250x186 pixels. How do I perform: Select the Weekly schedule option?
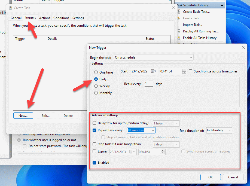pyautogui.click(x=96, y=86)
